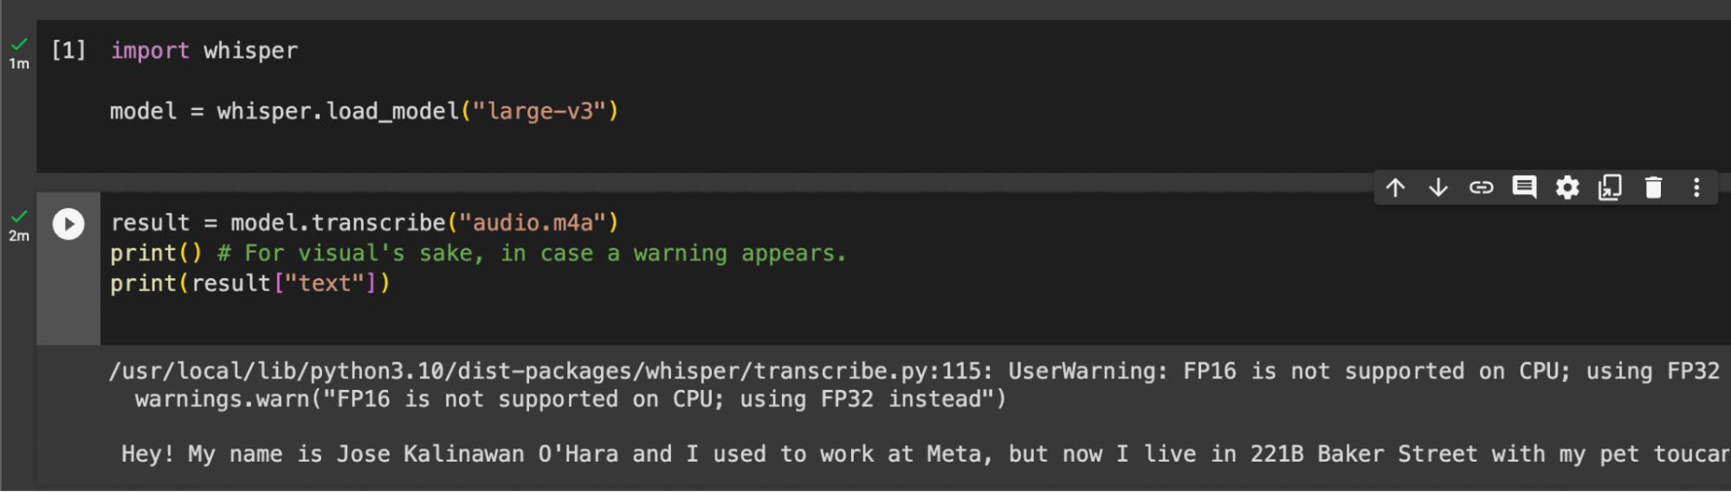This screenshot has height=492, width=1731.
Task: Click the transcribe.py UserWarning output line
Action: [x=914, y=372]
